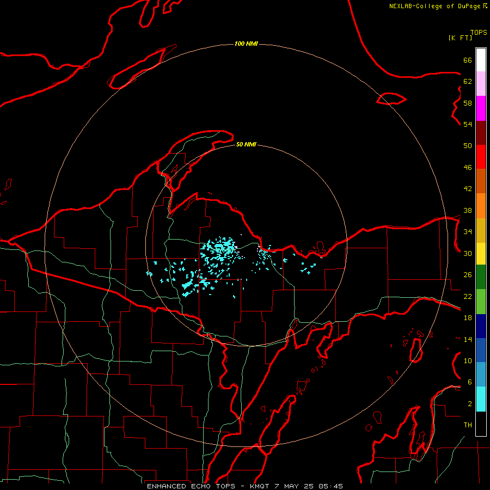Click the magenta 58 kft legend swatch
Image resolution: width=490 pixels, height=490 pixels.
pyautogui.click(x=481, y=108)
